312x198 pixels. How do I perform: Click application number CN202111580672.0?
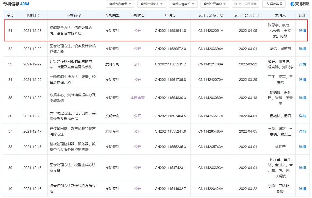[x=170, y=49]
